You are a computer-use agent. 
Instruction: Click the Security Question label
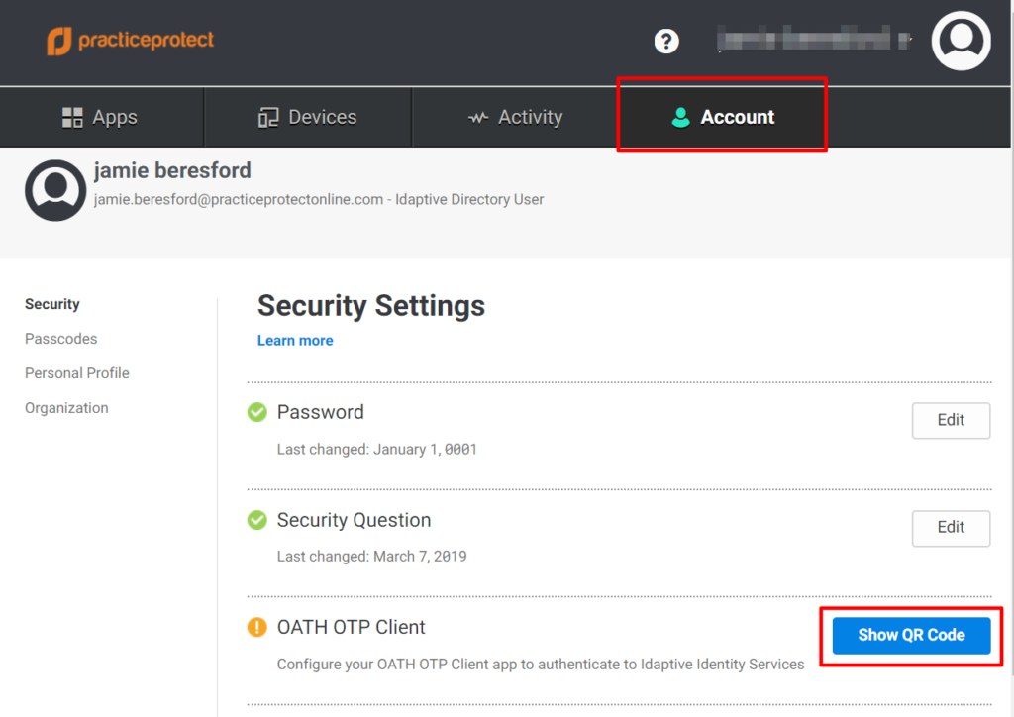(x=354, y=520)
